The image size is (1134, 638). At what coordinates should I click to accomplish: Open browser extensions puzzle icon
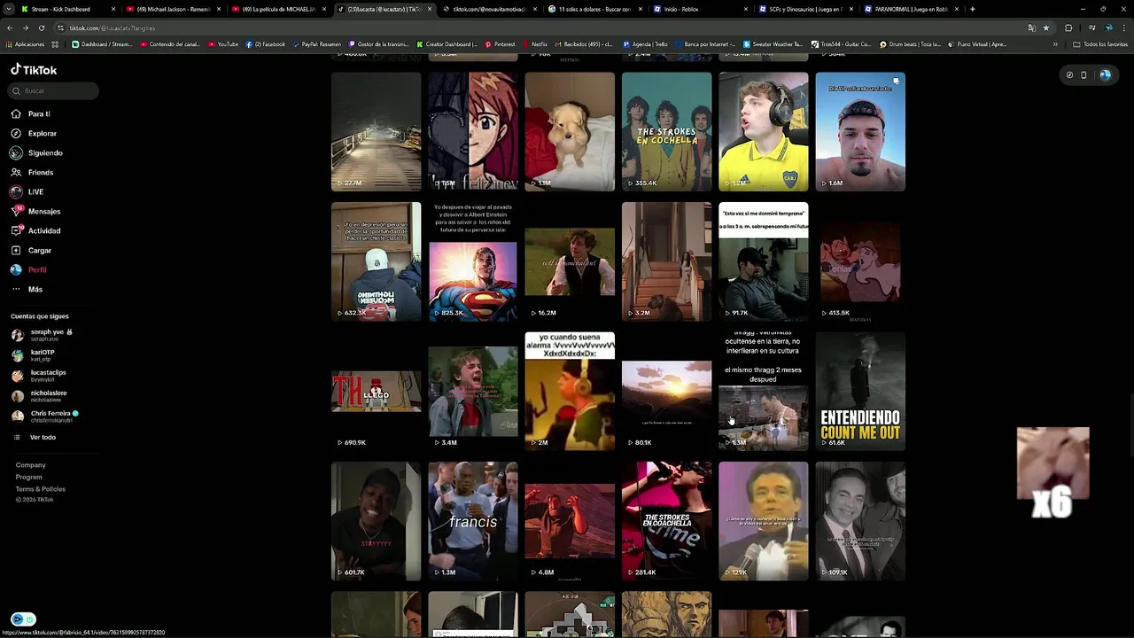coord(1068,27)
